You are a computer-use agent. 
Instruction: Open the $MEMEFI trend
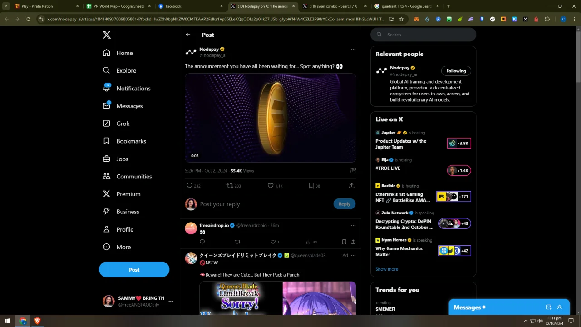point(385,309)
